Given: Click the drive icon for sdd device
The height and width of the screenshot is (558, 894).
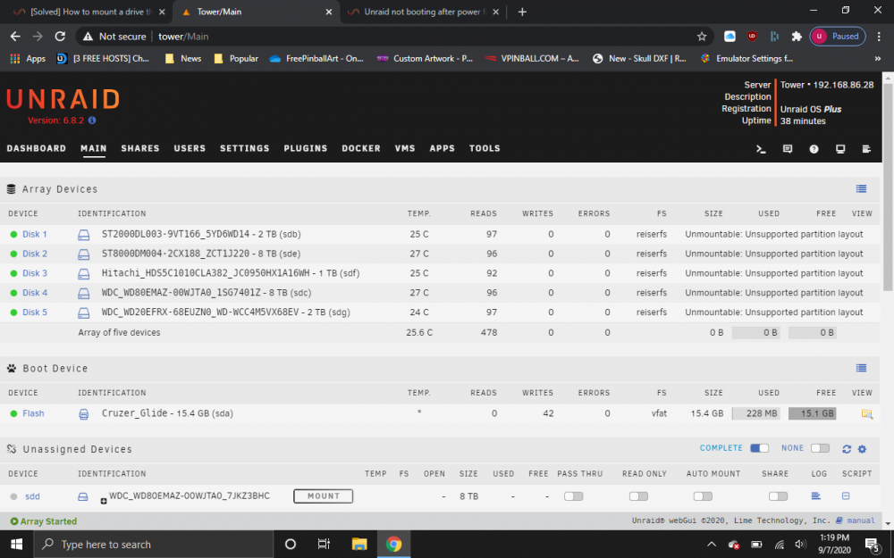Looking at the screenshot, I should coord(83,496).
